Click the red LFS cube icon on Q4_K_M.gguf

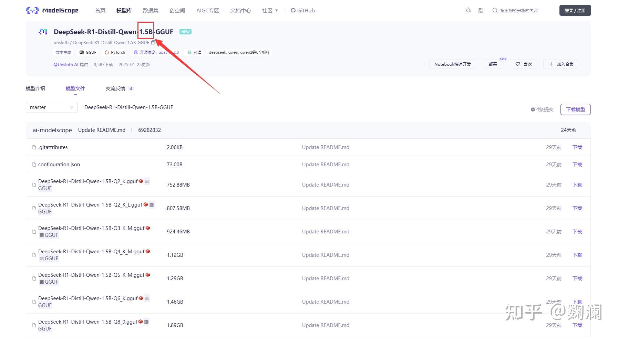click(148, 251)
